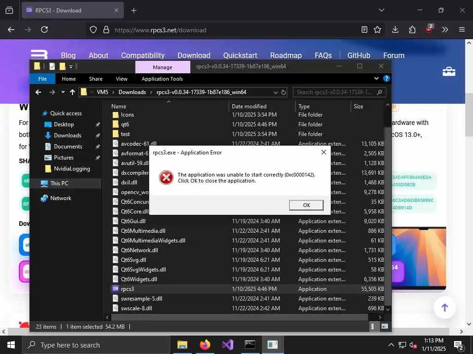Click OK in the rpcs3.exe error dialog
The image size is (473, 354).
click(306, 205)
